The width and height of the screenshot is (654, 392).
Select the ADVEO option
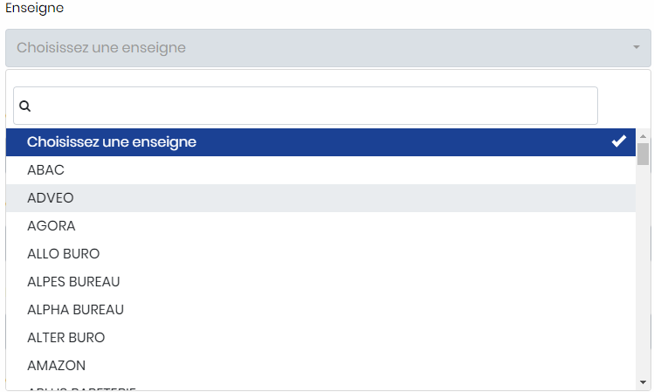320,198
